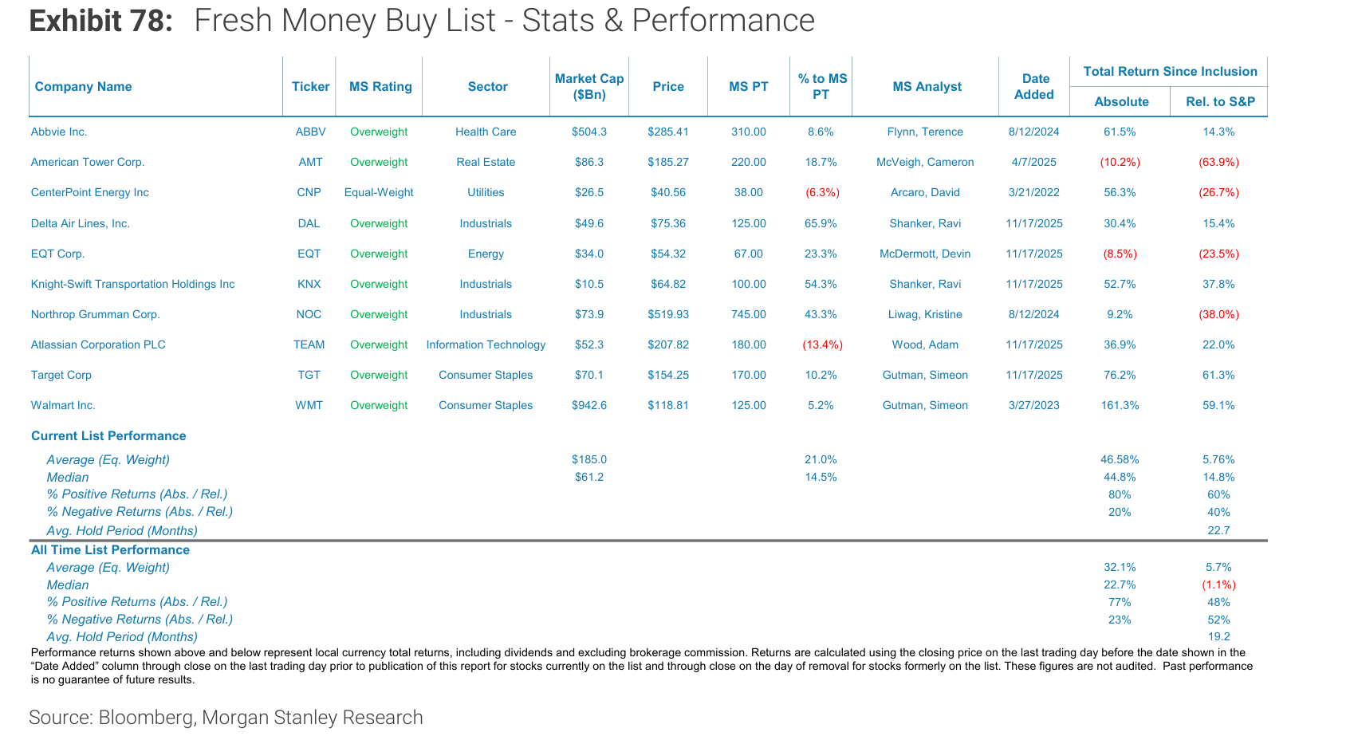
Task: Click all-time median relative (1.1%)
Action: [x=1218, y=585]
